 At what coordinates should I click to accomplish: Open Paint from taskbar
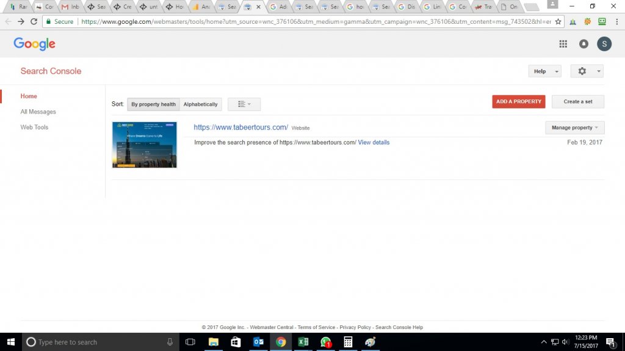click(370, 342)
